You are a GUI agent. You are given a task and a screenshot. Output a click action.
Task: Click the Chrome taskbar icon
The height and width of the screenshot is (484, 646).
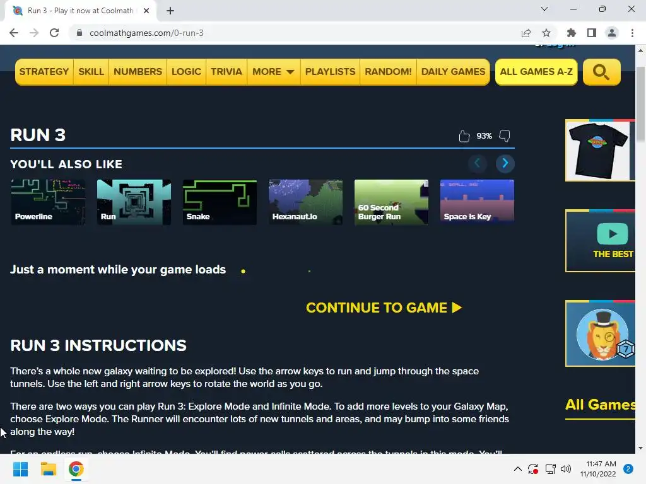click(76, 469)
